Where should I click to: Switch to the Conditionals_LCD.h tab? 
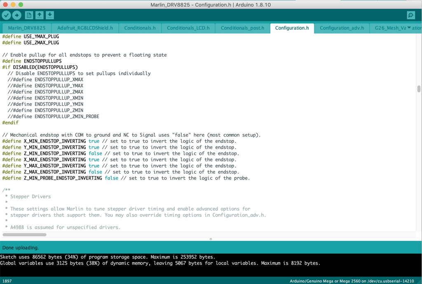pyautogui.click(x=188, y=28)
